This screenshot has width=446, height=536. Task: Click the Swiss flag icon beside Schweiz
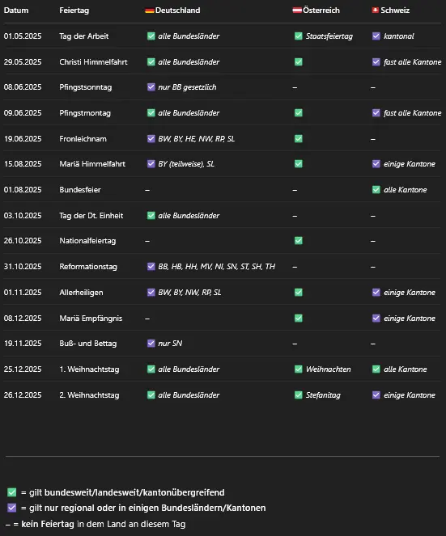[376, 11]
